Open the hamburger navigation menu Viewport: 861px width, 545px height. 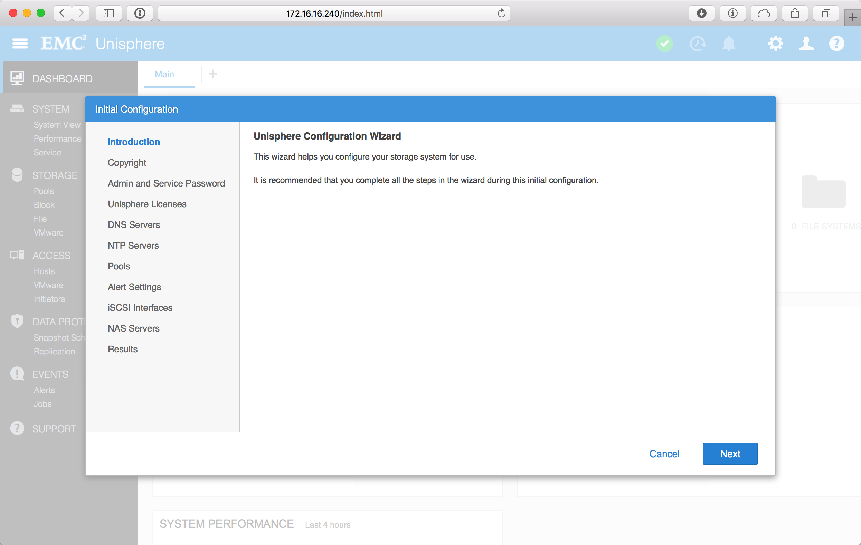point(20,44)
